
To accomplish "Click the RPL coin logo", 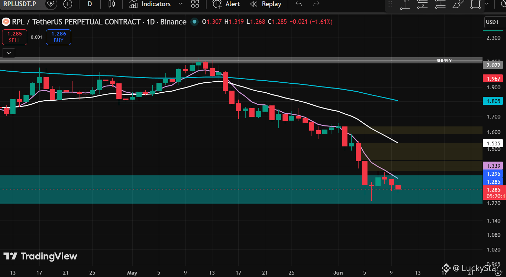I will coord(6,22).
